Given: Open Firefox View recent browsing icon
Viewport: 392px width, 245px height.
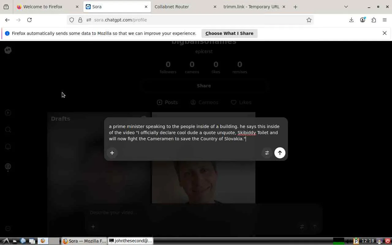Looking at the screenshot, I should click(6, 7).
